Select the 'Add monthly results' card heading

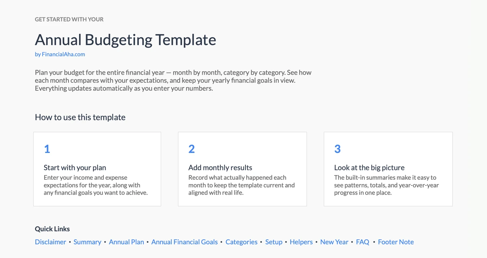pyautogui.click(x=220, y=168)
